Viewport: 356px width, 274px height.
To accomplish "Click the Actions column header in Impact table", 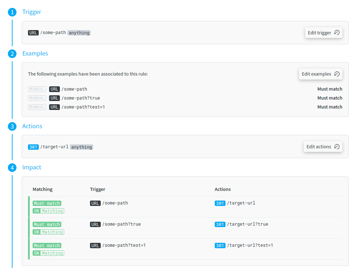I will (x=223, y=189).
